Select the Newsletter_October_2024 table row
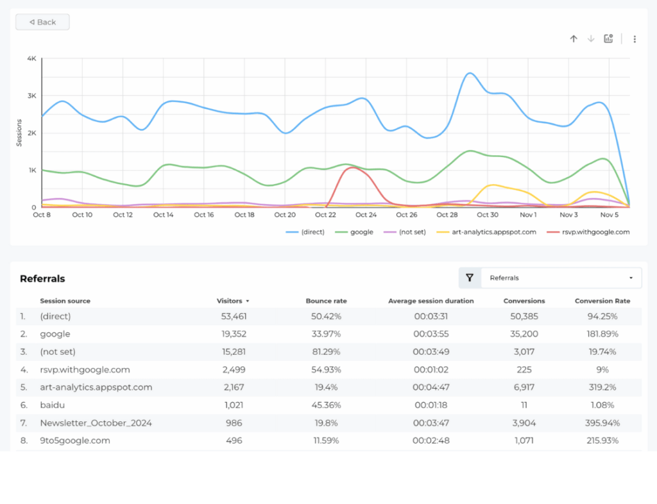Image resolution: width=657 pixels, height=504 pixels. click(96, 423)
